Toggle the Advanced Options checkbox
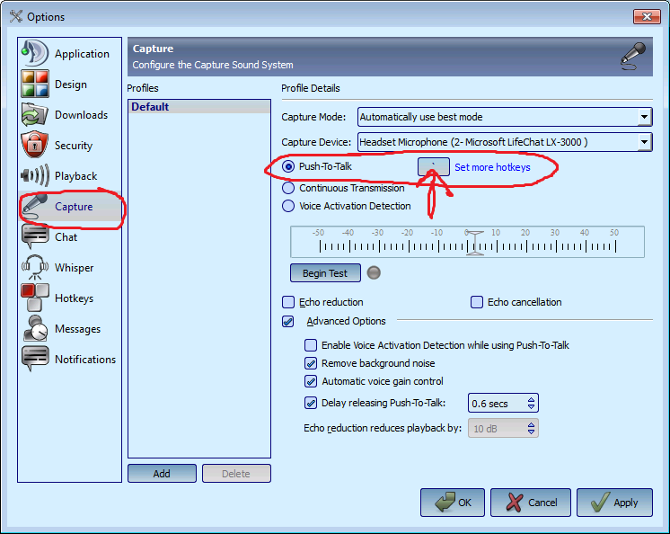Viewport: 670px width, 534px height. coord(288,321)
